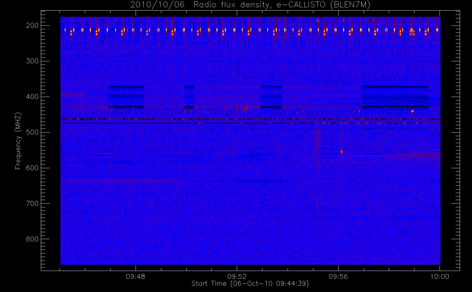Click the 10:00 time tick label
472x292 pixels.
coord(440,276)
